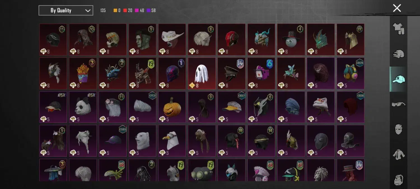Pick the french fries box headgear
420x189 pixels.
(x=83, y=73)
